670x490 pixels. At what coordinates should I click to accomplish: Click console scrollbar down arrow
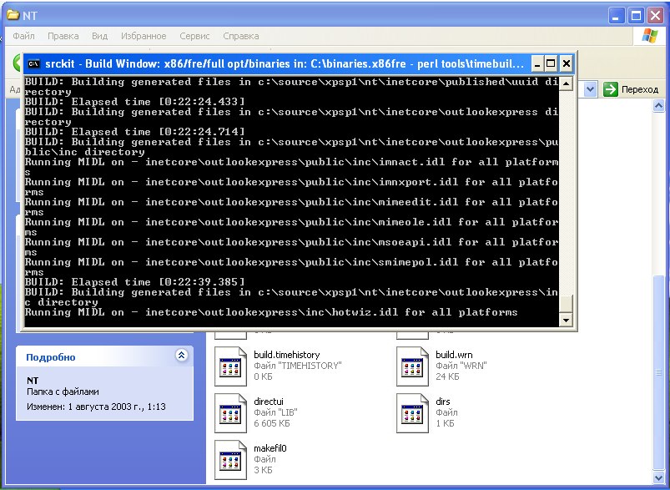pos(566,320)
